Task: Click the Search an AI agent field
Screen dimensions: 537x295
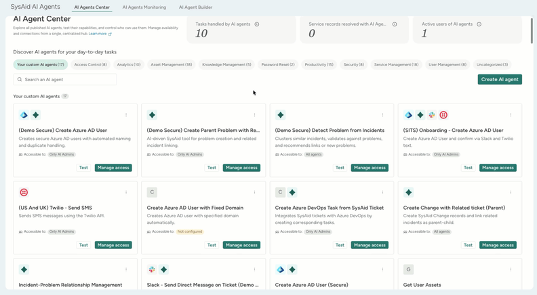Action: (65, 79)
